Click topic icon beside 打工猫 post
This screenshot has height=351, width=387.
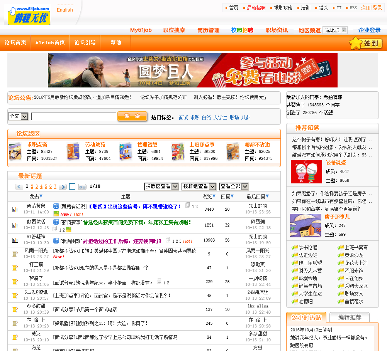point(15,268)
